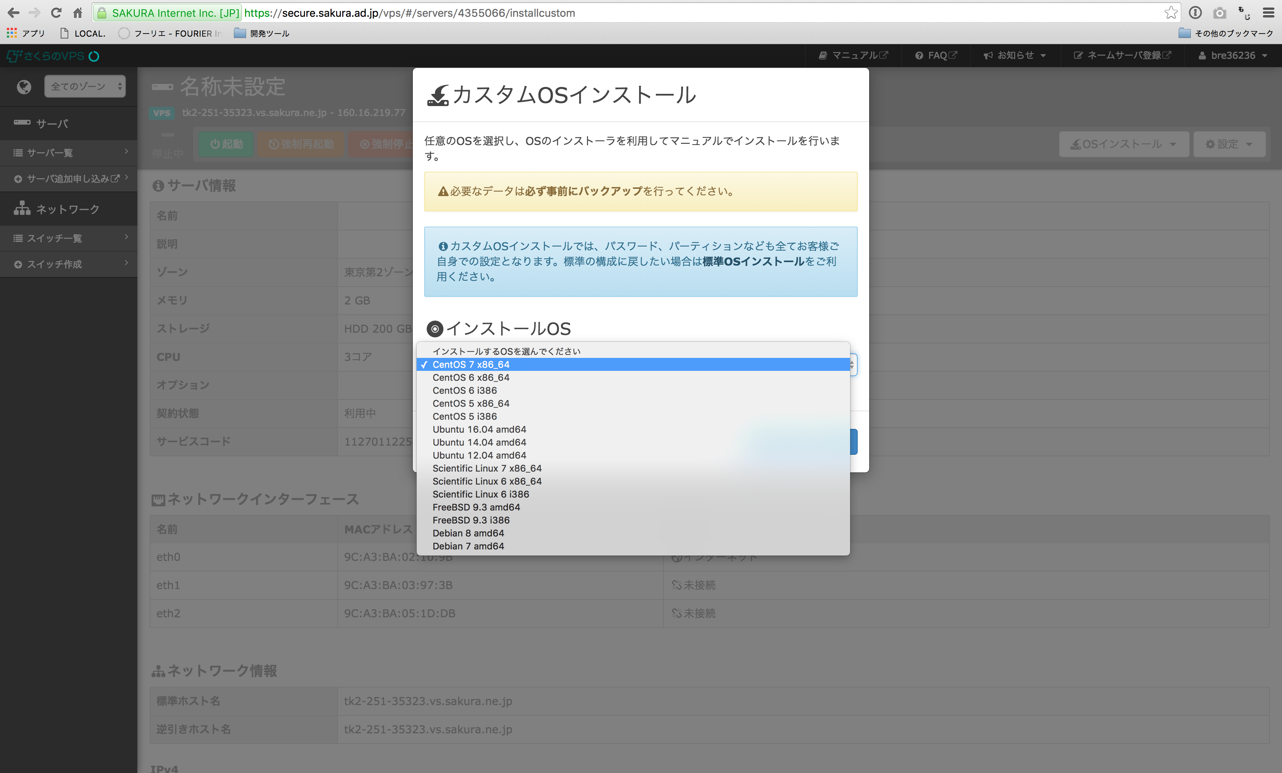Open the FAQ link in header
This screenshot has width=1282, height=773.
coord(936,55)
